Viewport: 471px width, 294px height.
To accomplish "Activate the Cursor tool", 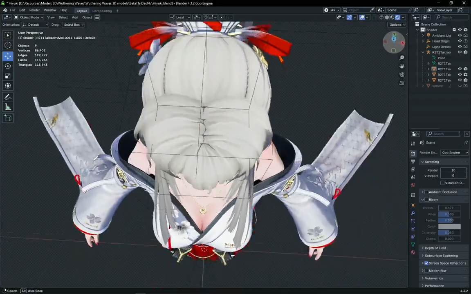I will pos(8,45).
